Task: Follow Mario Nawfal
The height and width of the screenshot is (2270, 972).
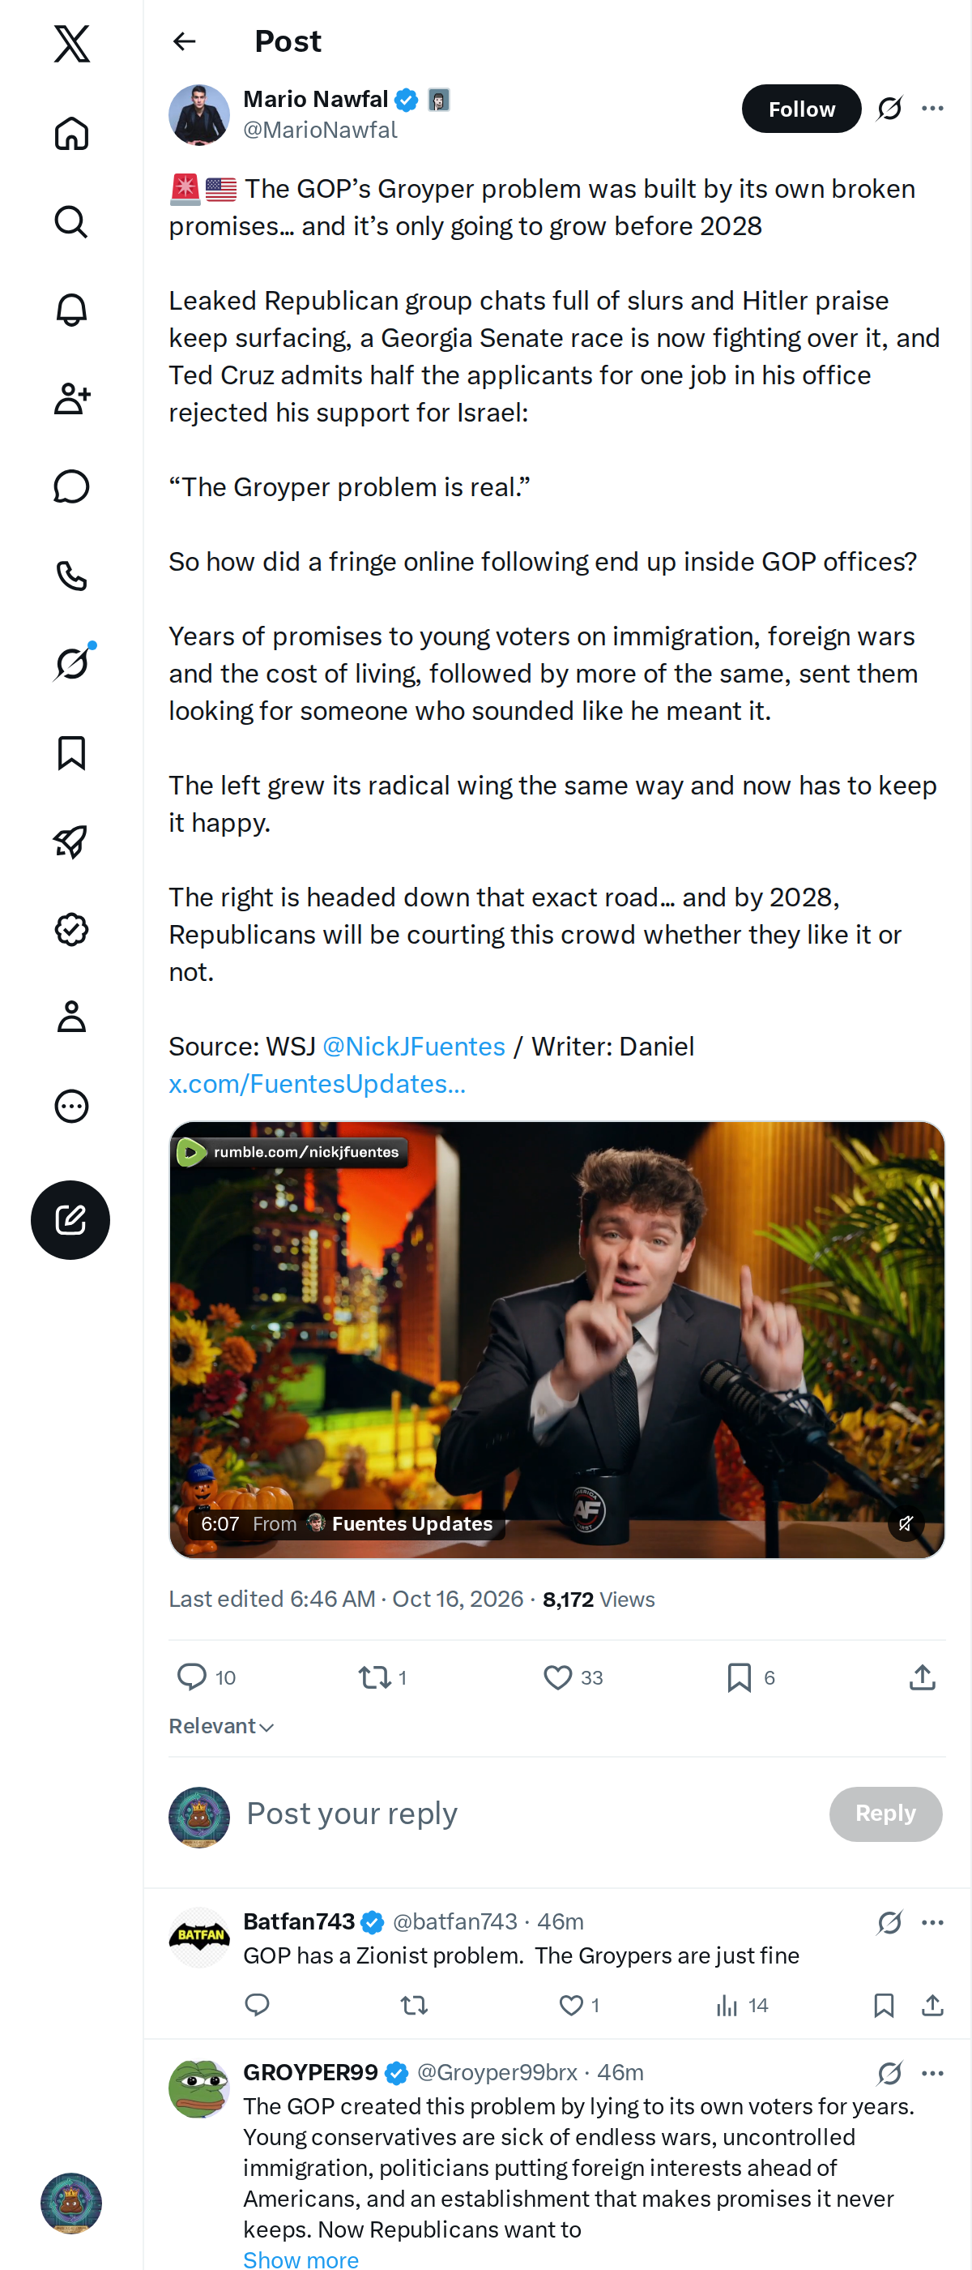Action: [801, 109]
